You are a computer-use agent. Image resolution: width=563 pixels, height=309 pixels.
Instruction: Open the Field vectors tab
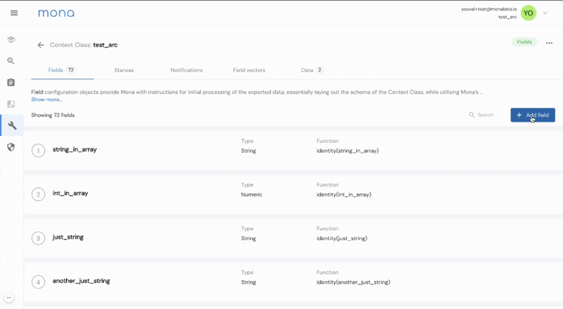[249, 70]
